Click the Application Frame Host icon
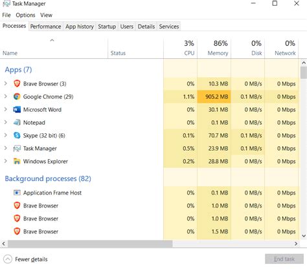The width and height of the screenshot is (307, 269). [17, 193]
